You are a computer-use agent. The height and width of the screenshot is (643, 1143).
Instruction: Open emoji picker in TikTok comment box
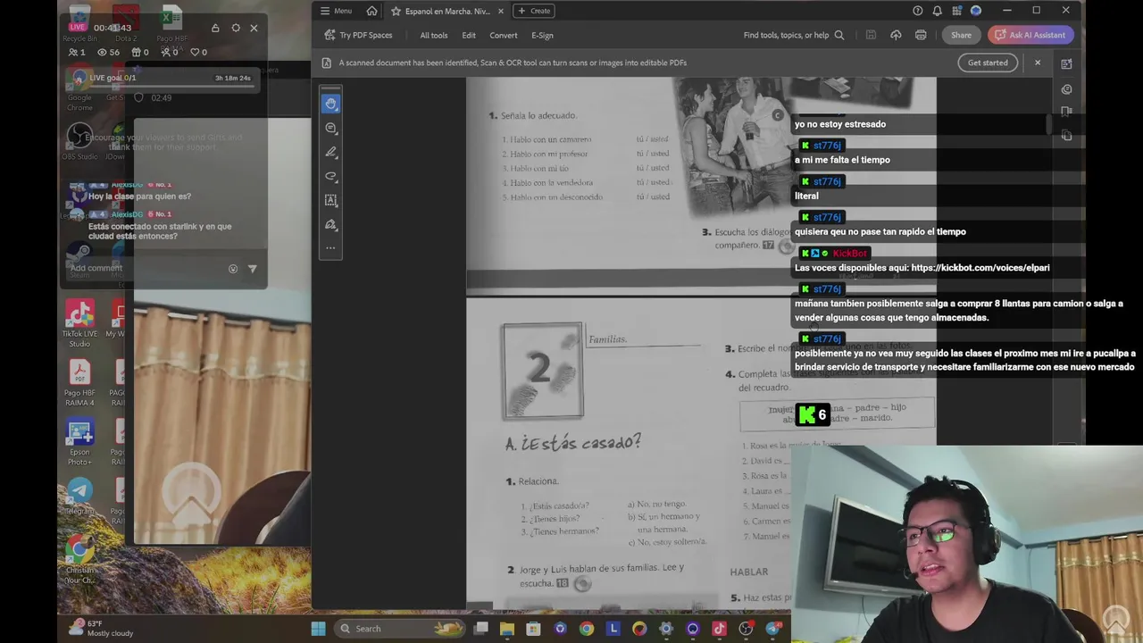(x=233, y=269)
